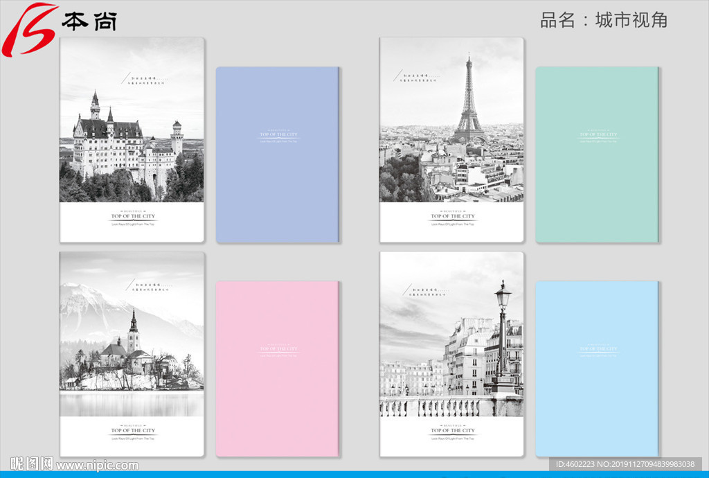
Task: Click TOP OF THE CITY on castle cover
Action: (x=133, y=216)
